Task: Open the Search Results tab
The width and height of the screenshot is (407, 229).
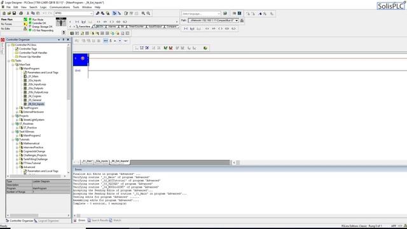Action: pyautogui.click(x=97, y=221)
